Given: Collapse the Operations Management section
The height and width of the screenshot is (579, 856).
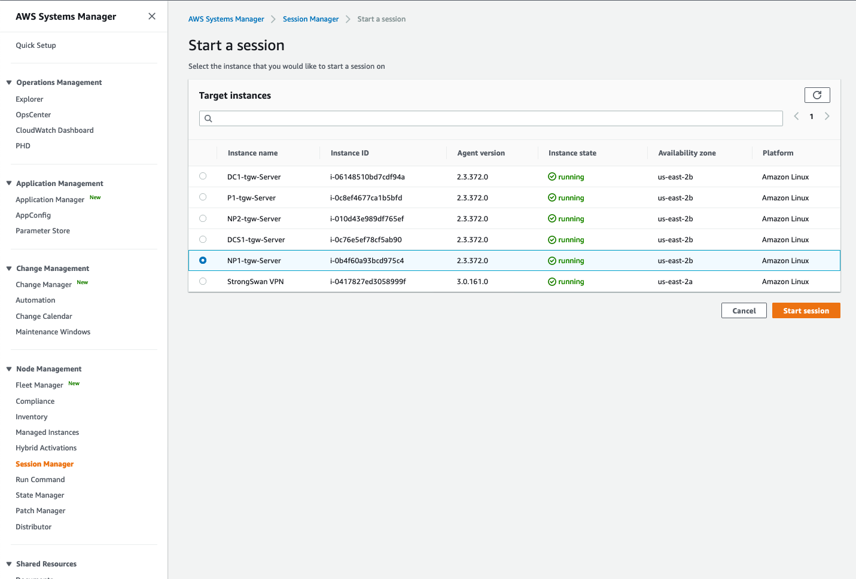Looking at the screenshot, I should (9, 83).
